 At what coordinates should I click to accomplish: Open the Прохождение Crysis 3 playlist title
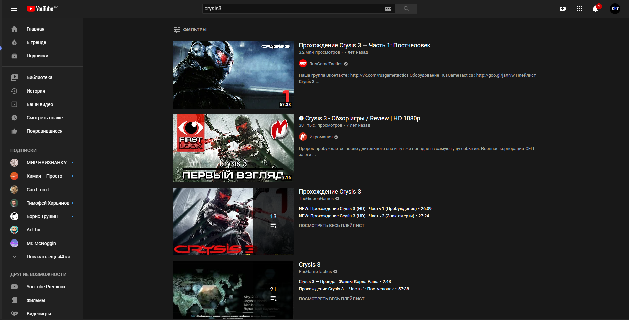pyautogui.click(x=330, y=192)
